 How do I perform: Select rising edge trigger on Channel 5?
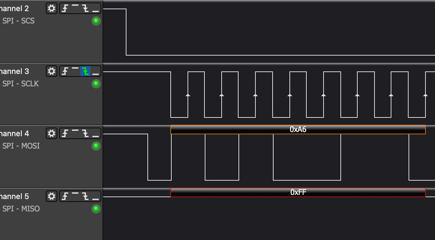(64, 196)
